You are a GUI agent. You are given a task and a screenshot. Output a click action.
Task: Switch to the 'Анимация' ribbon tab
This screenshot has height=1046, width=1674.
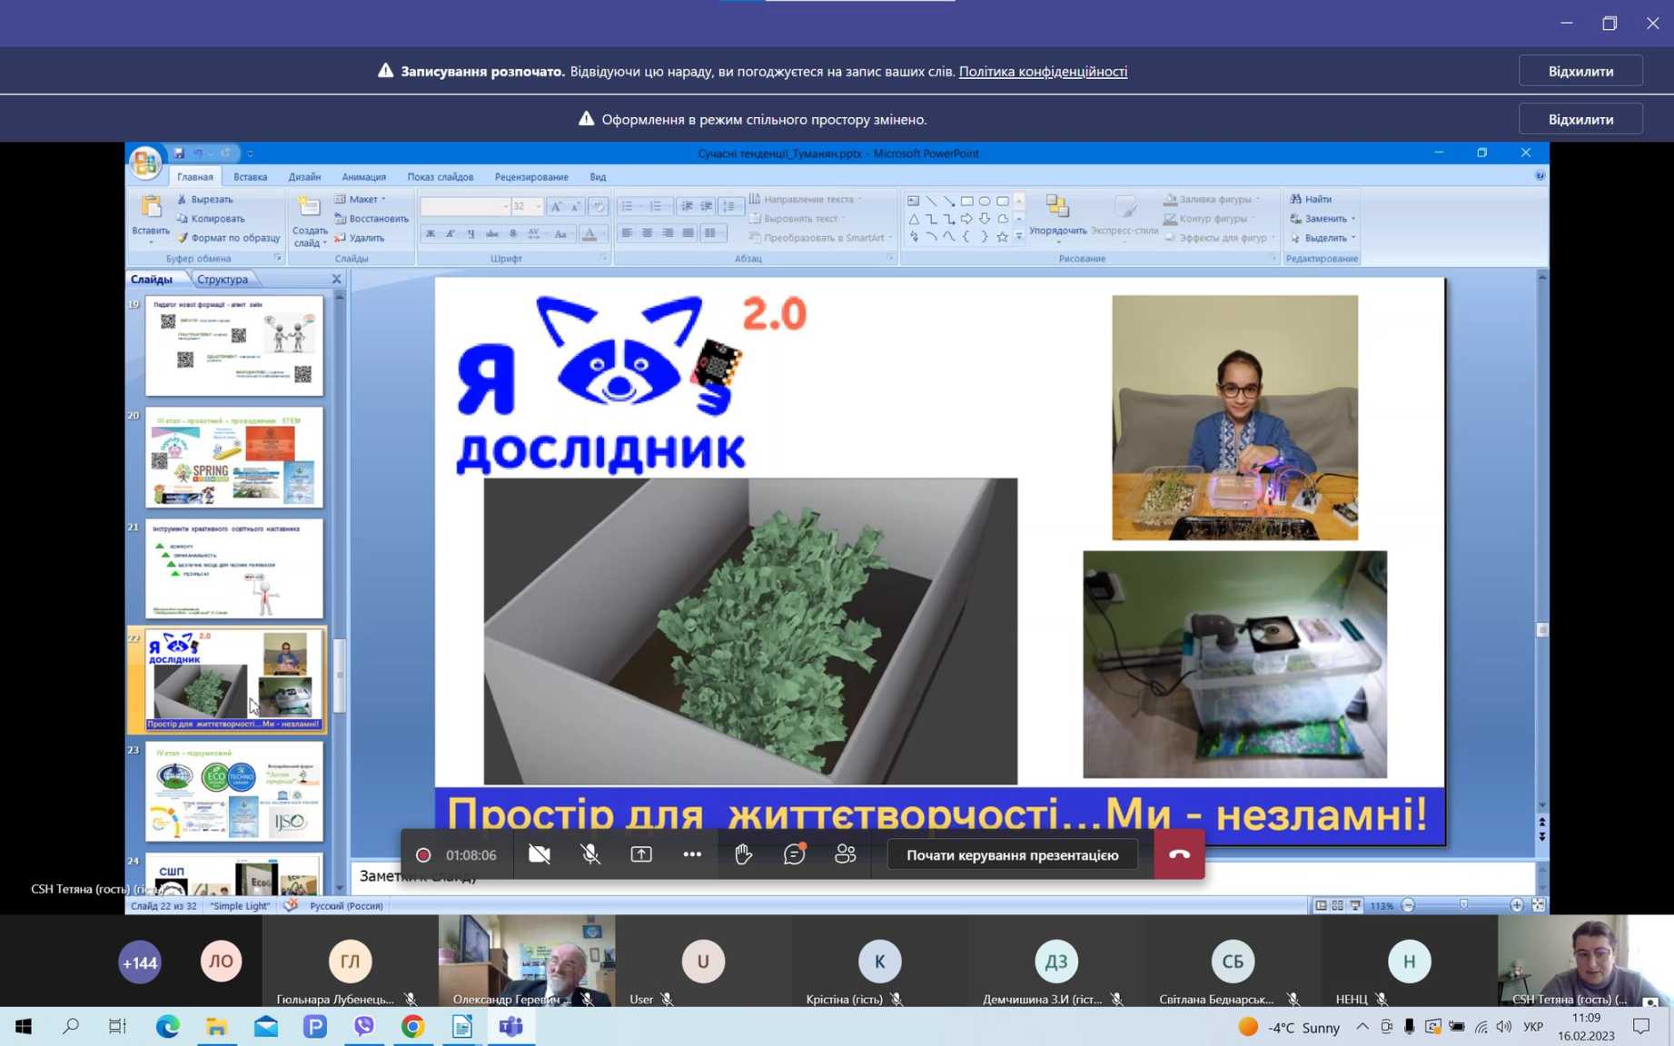[x=363, y=177]
